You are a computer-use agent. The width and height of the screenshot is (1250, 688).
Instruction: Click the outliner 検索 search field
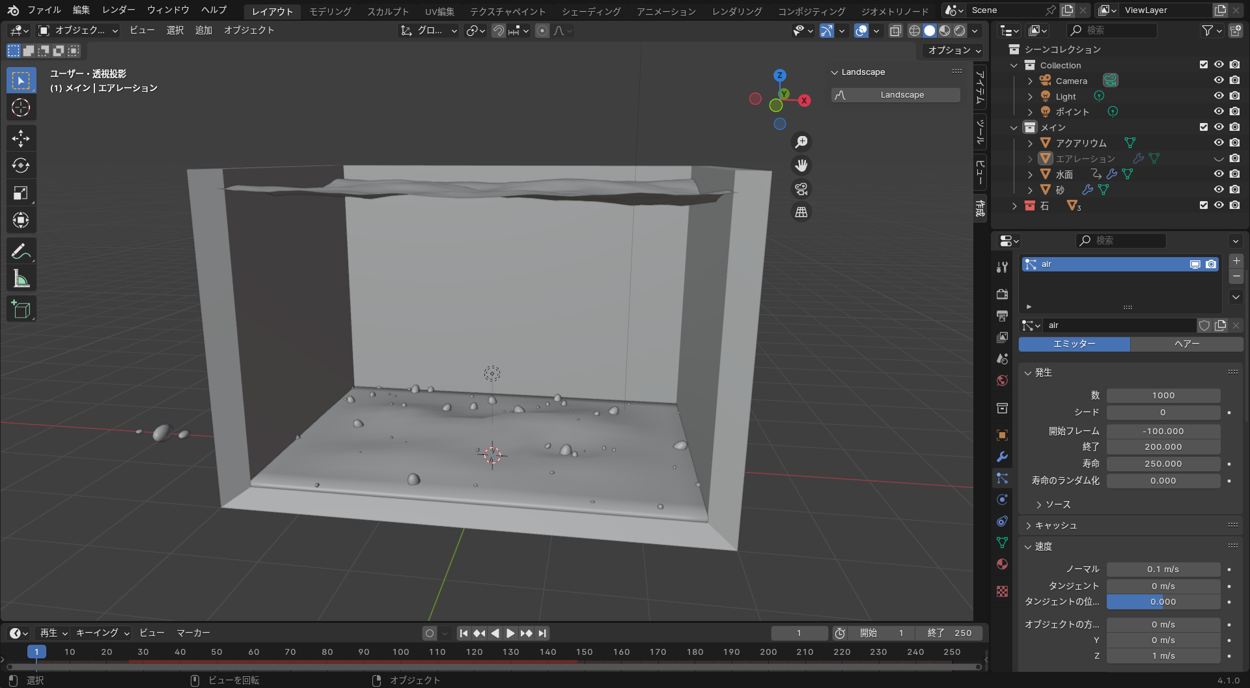coord(1112,31)
